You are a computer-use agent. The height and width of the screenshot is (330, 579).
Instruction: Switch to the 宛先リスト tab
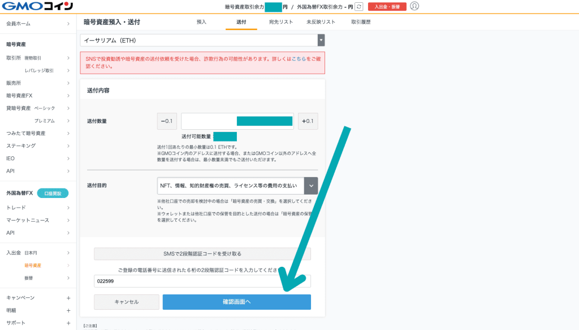click(281, 22)
